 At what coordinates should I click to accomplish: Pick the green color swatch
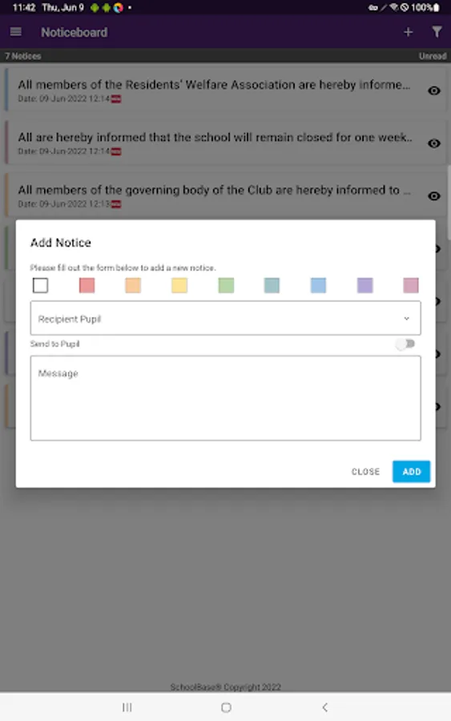point(226,285)
